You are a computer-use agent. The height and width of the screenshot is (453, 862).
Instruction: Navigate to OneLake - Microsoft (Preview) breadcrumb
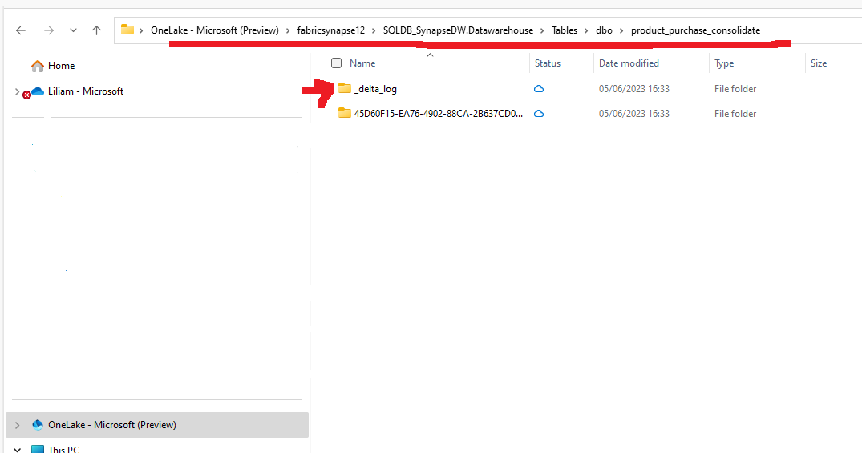click(215, 30)
